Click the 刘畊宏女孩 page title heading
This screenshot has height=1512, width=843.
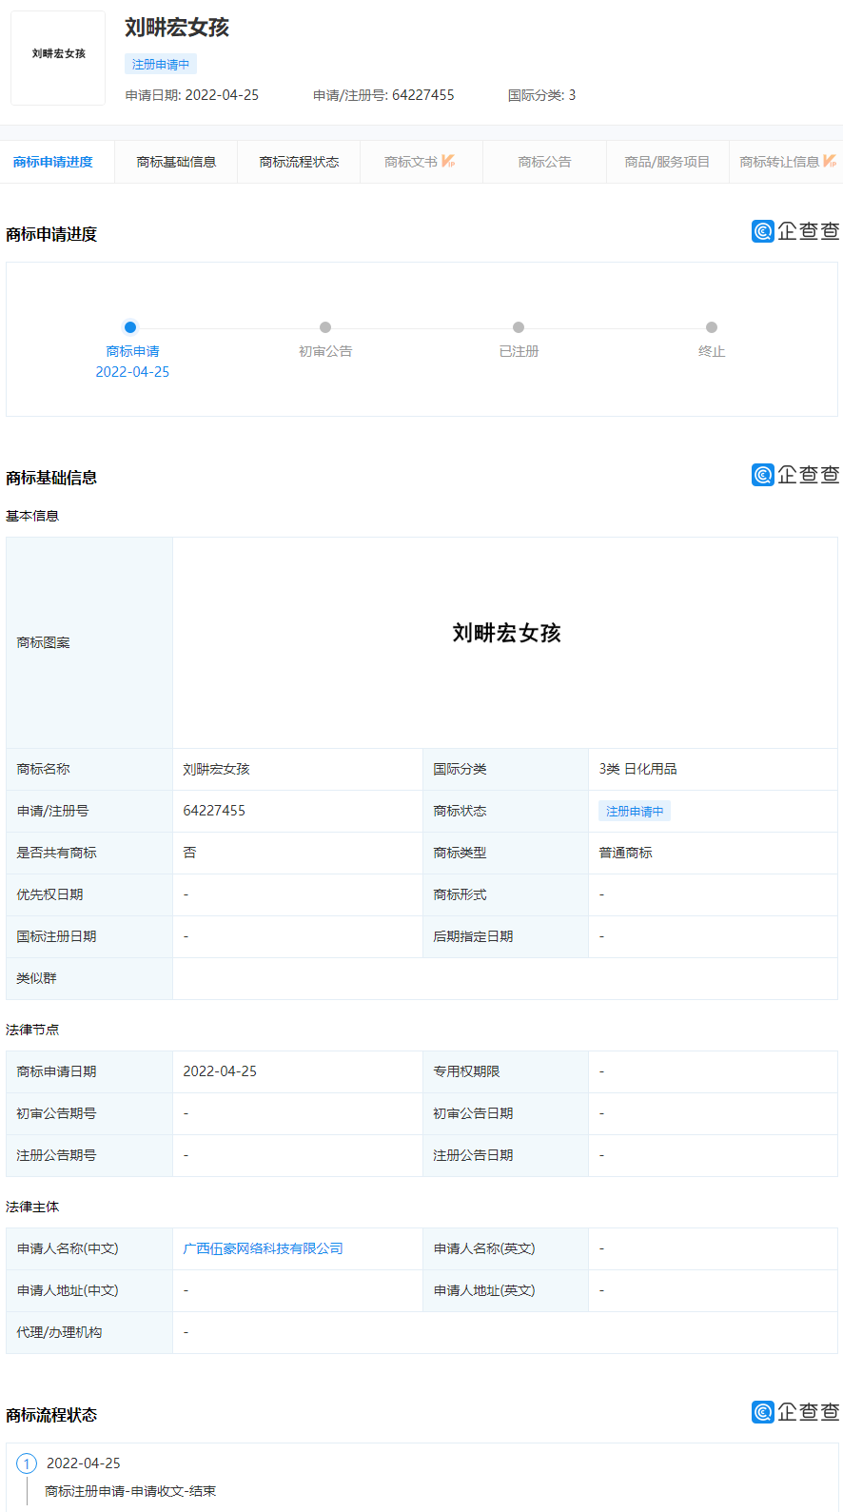(177, 28)
